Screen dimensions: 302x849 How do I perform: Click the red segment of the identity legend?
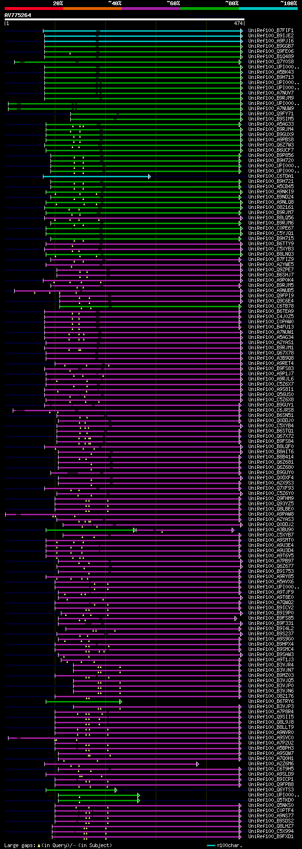coord(34,9)
